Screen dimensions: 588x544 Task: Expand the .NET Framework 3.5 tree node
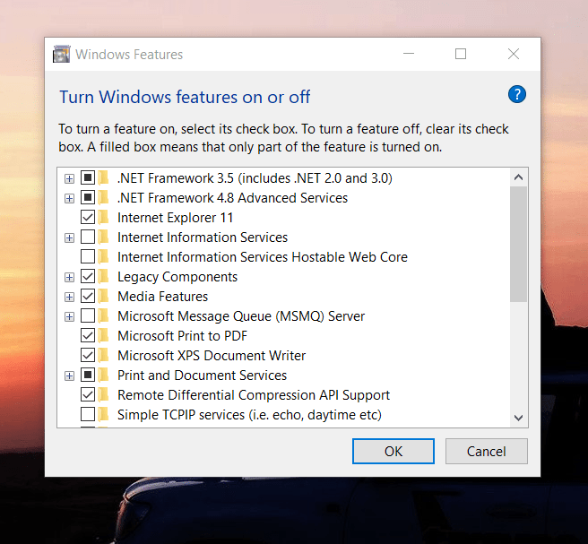[x=69, y=178]
